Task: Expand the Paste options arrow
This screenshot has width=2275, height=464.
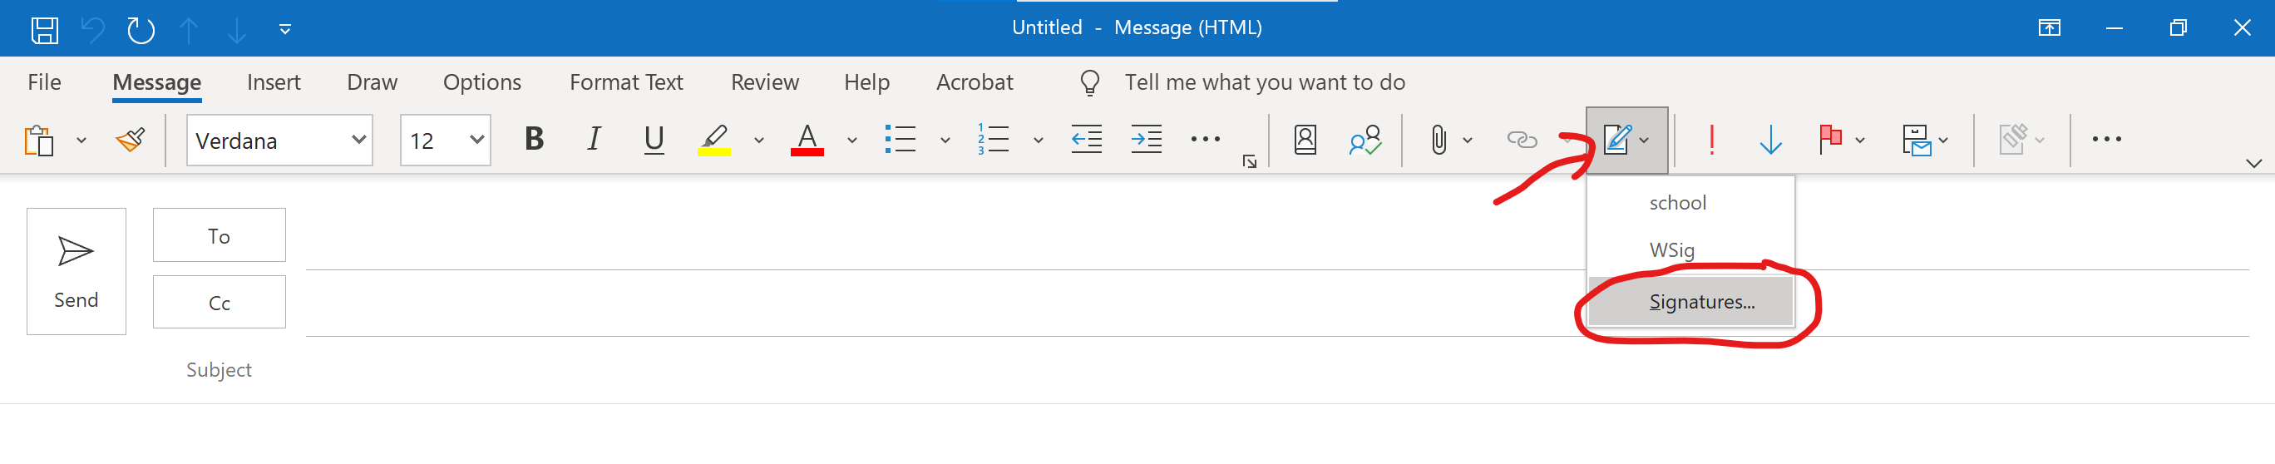Action: point(81,140)
